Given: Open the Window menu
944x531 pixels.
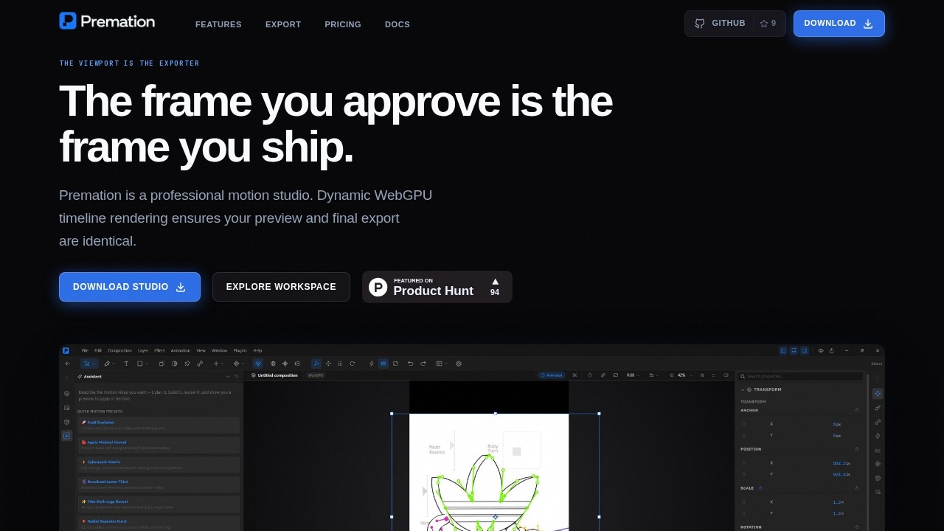Looking at the screenshot, I should click(220, 350).
